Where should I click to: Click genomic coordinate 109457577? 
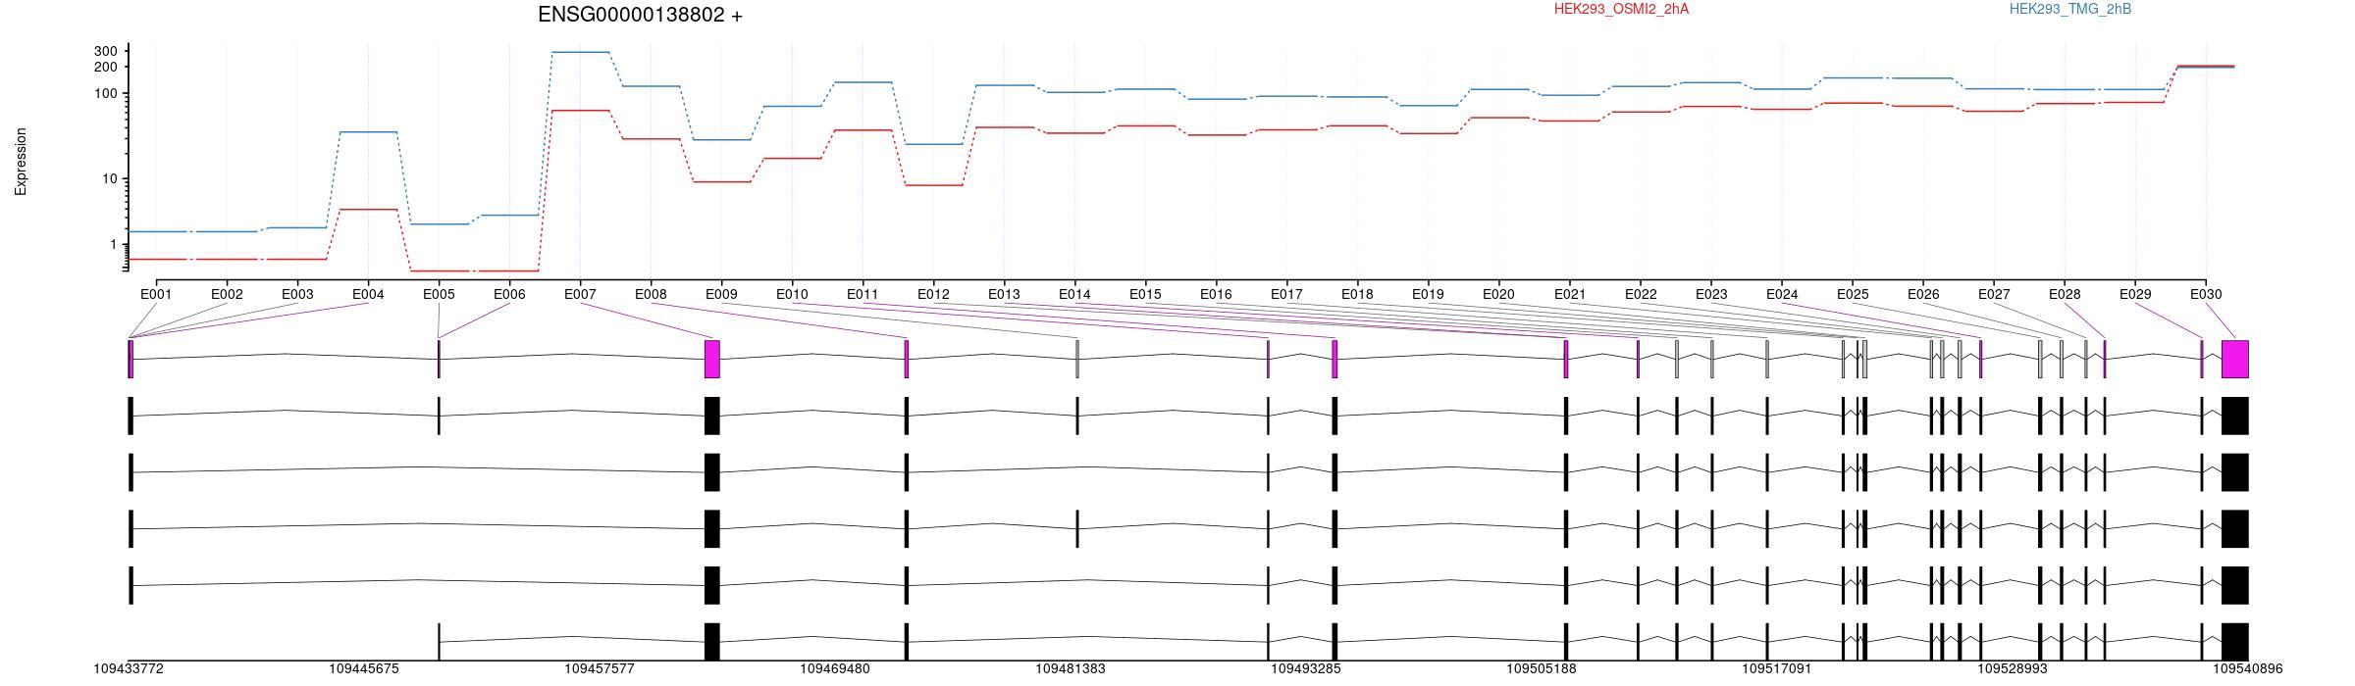click(600, 669)
